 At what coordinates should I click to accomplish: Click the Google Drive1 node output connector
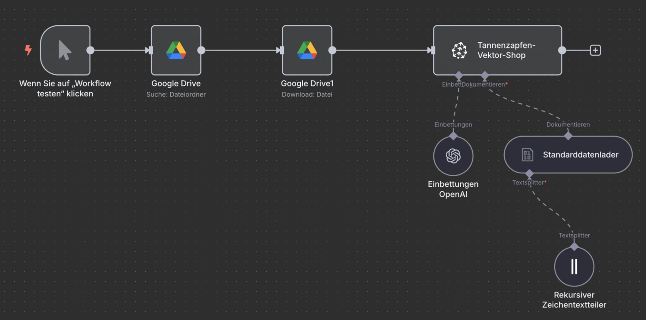332,50
